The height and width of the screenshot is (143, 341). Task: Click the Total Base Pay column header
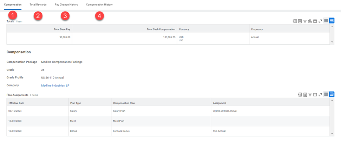coord(62,29)
